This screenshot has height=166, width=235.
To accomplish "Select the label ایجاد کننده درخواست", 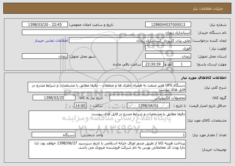I will coord(209,41).
